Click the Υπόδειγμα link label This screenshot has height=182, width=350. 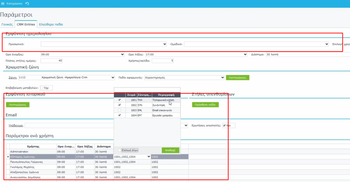point(16,126)
